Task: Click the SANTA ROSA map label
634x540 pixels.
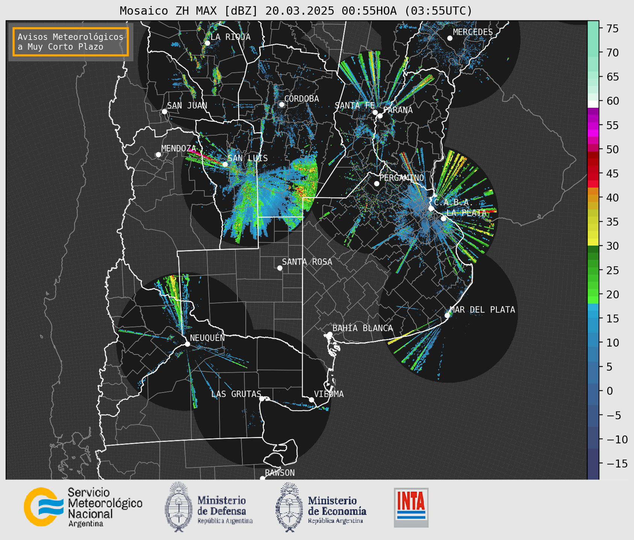Action: point(307,262)
